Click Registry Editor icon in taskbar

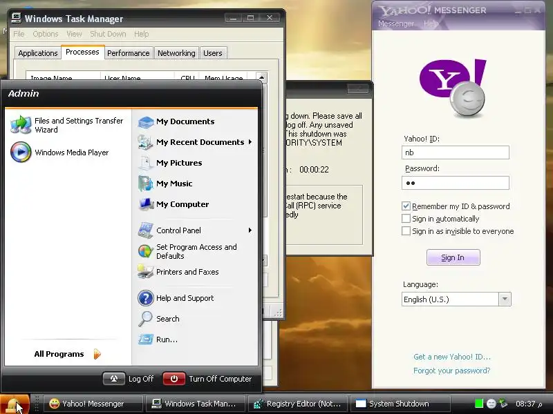click(259, 404)
